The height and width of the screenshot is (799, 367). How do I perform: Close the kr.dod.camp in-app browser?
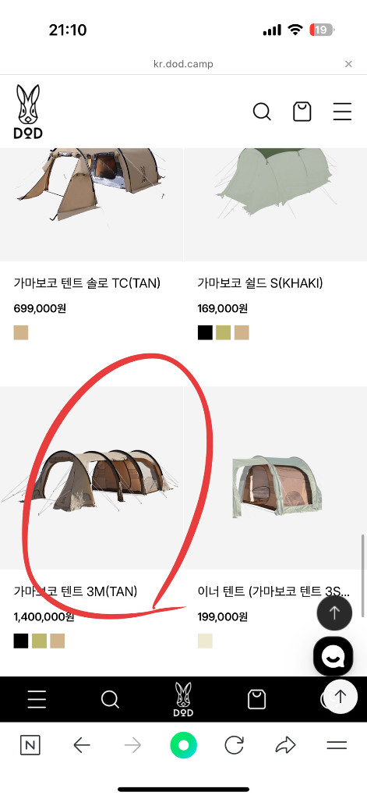coord(348,64)
